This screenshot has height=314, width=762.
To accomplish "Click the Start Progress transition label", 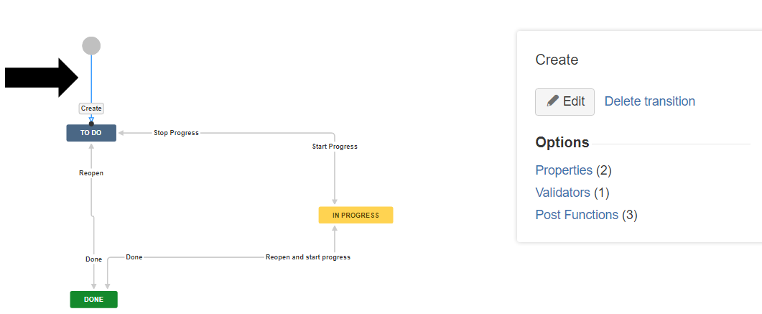I will (x=335, y=147).
